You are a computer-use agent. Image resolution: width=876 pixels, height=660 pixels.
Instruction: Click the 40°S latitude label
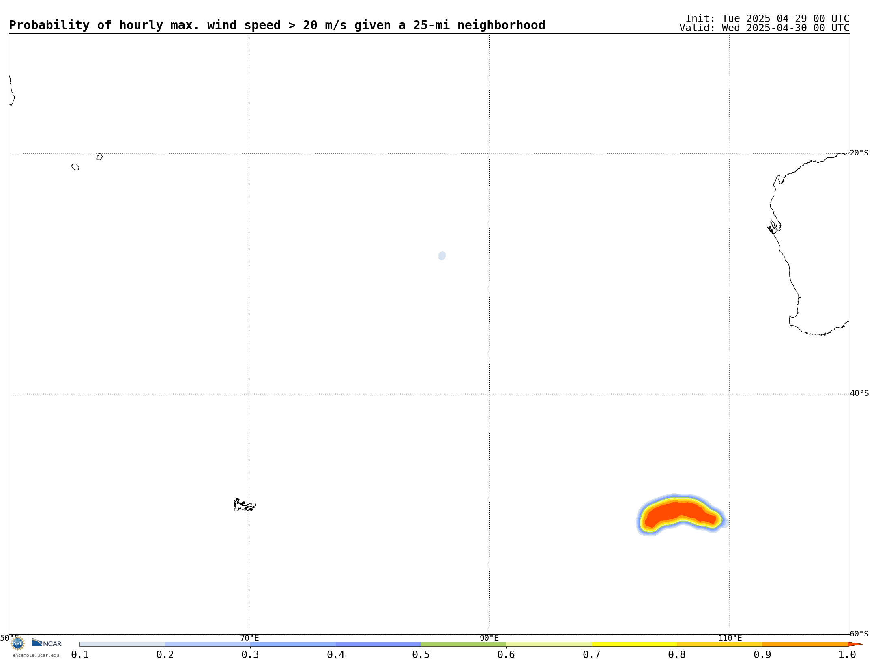pos(859,393)
